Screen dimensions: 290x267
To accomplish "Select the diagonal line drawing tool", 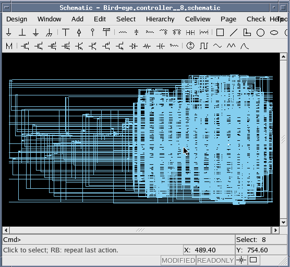I will [234, 32].
